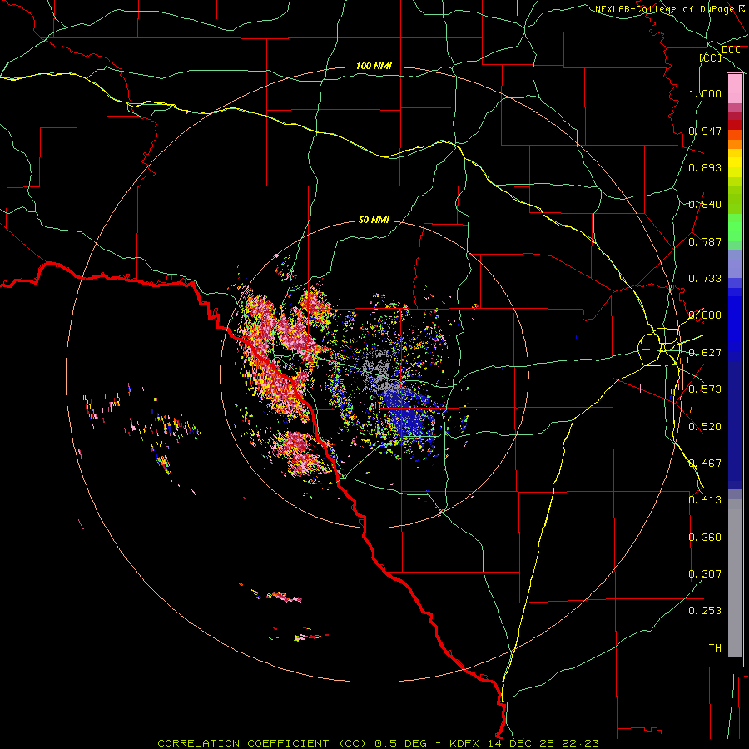The height and width of the screenshot is (749, 749).
Task: Click the 0.467 legend value
Action: [x=705, y=464]
